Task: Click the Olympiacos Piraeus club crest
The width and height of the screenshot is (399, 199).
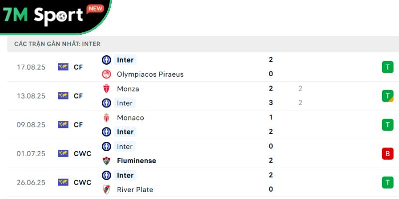Action: [x=106, y=74]
